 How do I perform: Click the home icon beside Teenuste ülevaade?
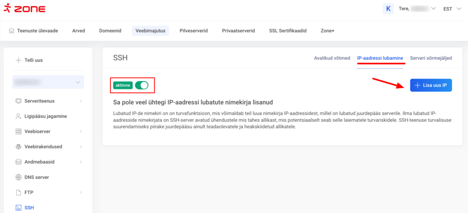(11, 31)
